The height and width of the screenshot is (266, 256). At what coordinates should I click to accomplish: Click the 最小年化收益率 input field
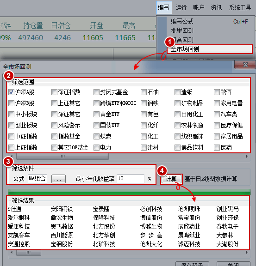(x=130, y=179)
